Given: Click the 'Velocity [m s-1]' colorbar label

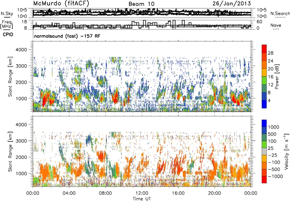Looking at the screenshot, I should pos(286,151).
